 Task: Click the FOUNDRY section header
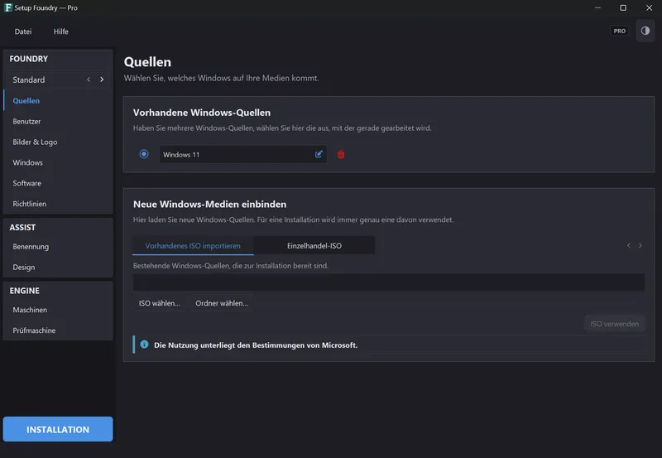click(x=29, y=59)
